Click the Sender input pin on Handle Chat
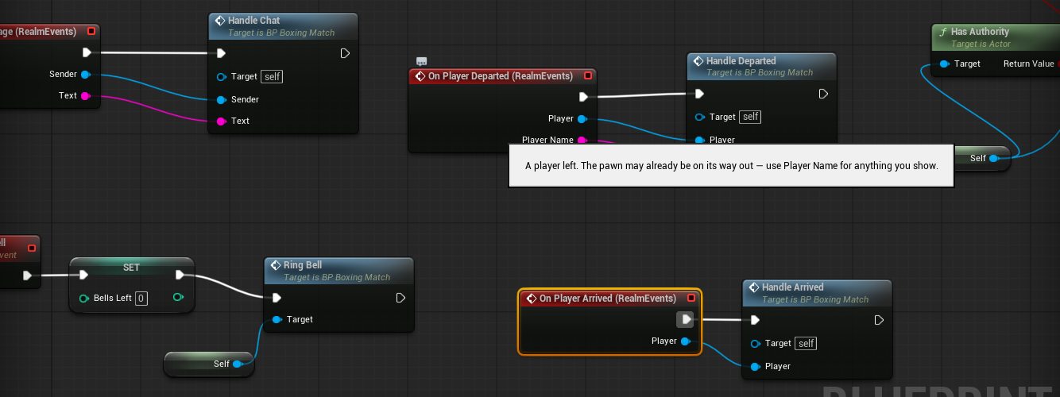Screen dimensions: 1060x397 [222, 99]
